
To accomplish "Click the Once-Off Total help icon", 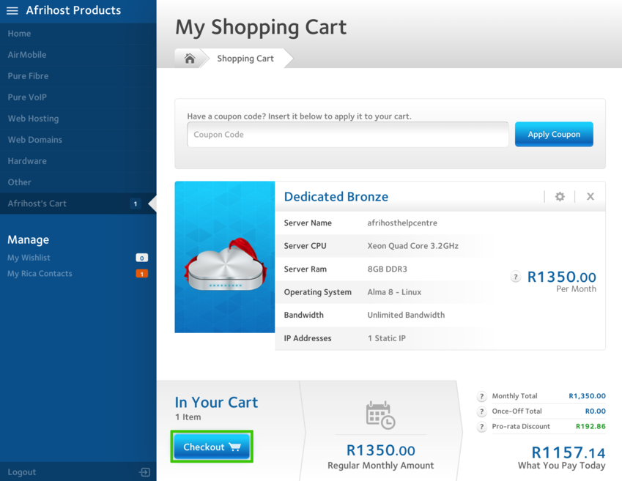I will click(x=481, y=411).
